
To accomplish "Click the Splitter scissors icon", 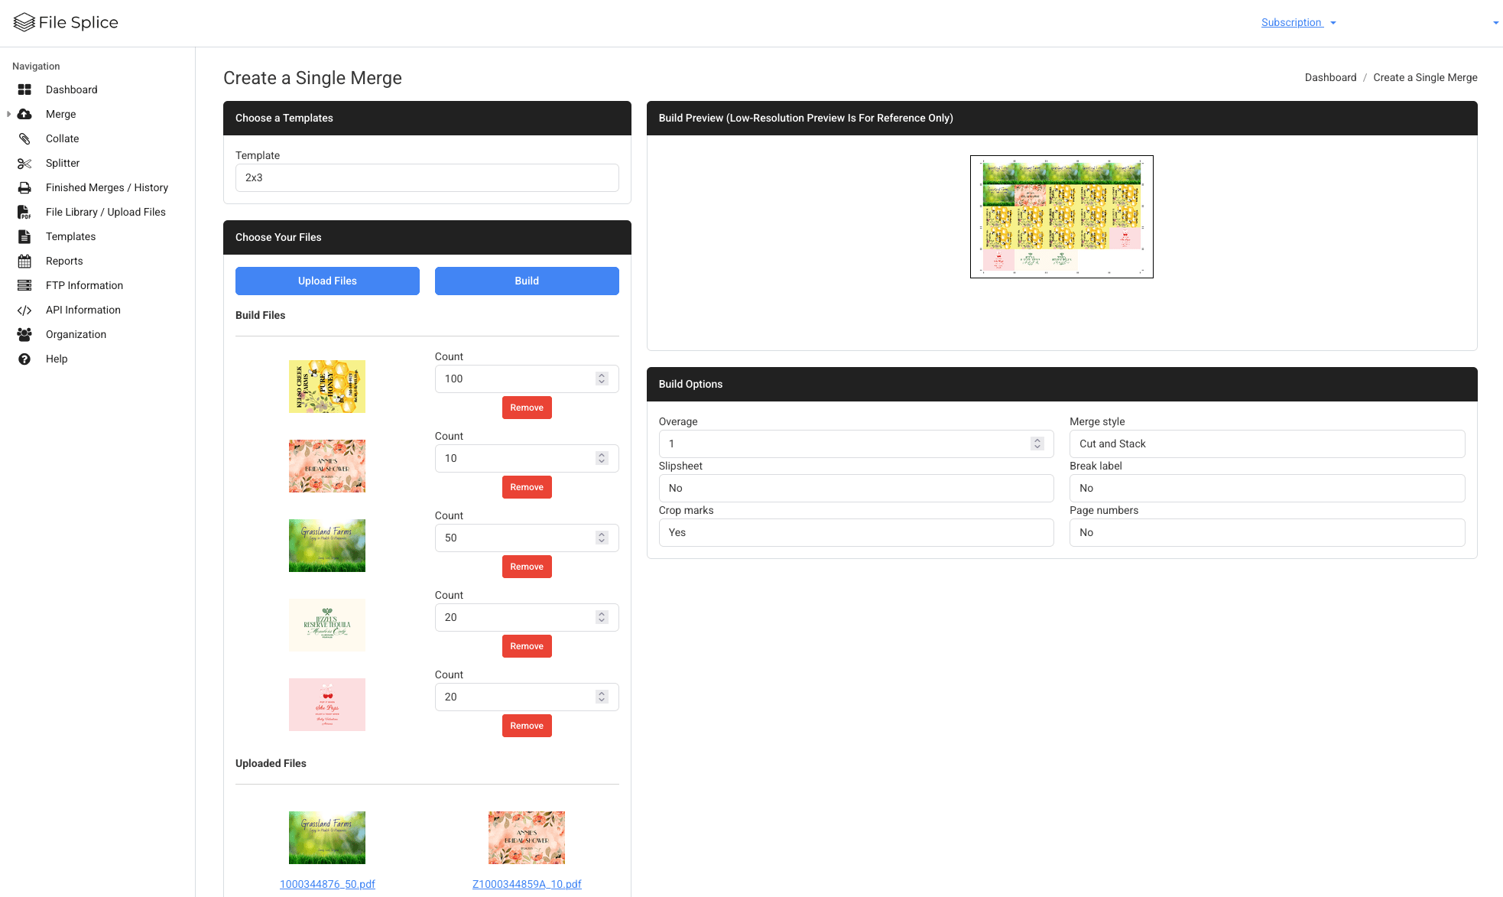I will tap(24, 163).
